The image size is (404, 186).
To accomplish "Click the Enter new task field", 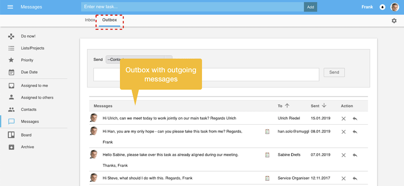I will coord(192,7).
